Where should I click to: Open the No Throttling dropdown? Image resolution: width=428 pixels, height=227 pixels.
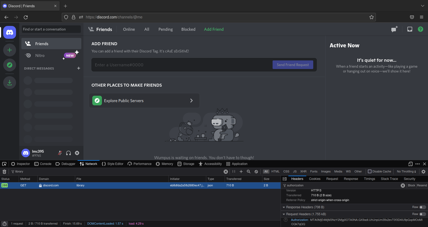click(406, 172)
